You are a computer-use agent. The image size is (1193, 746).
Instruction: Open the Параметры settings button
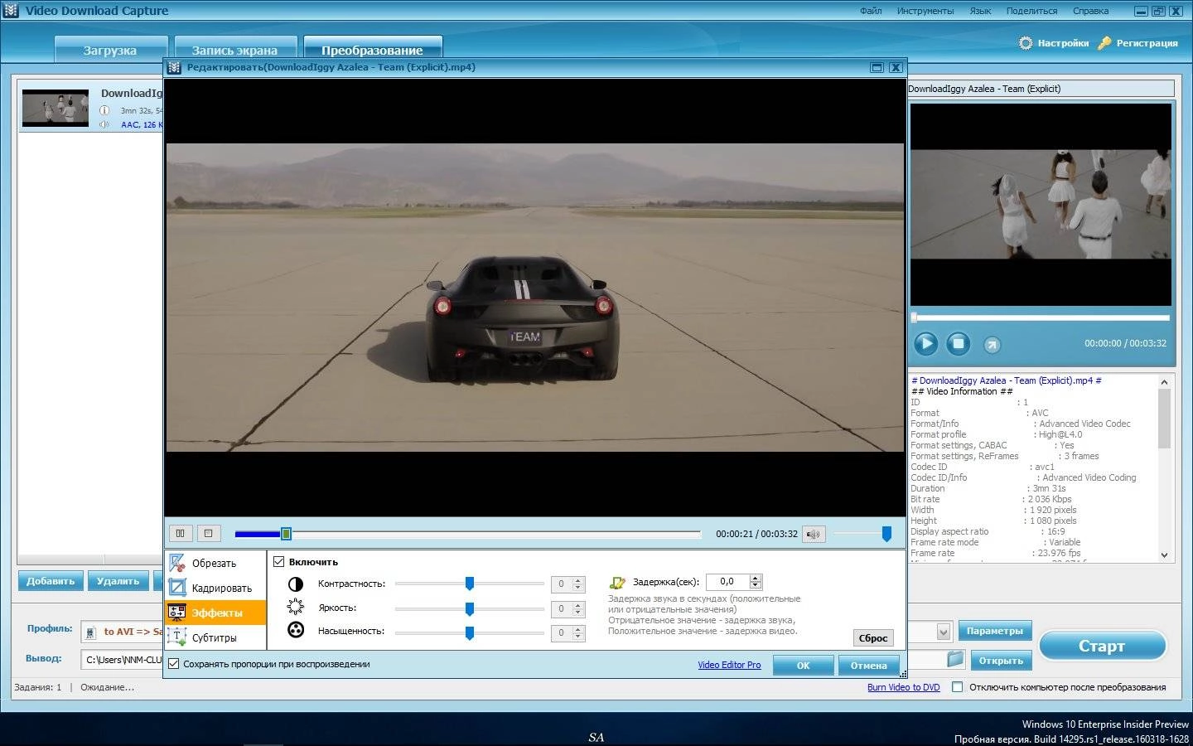(995, 631)
